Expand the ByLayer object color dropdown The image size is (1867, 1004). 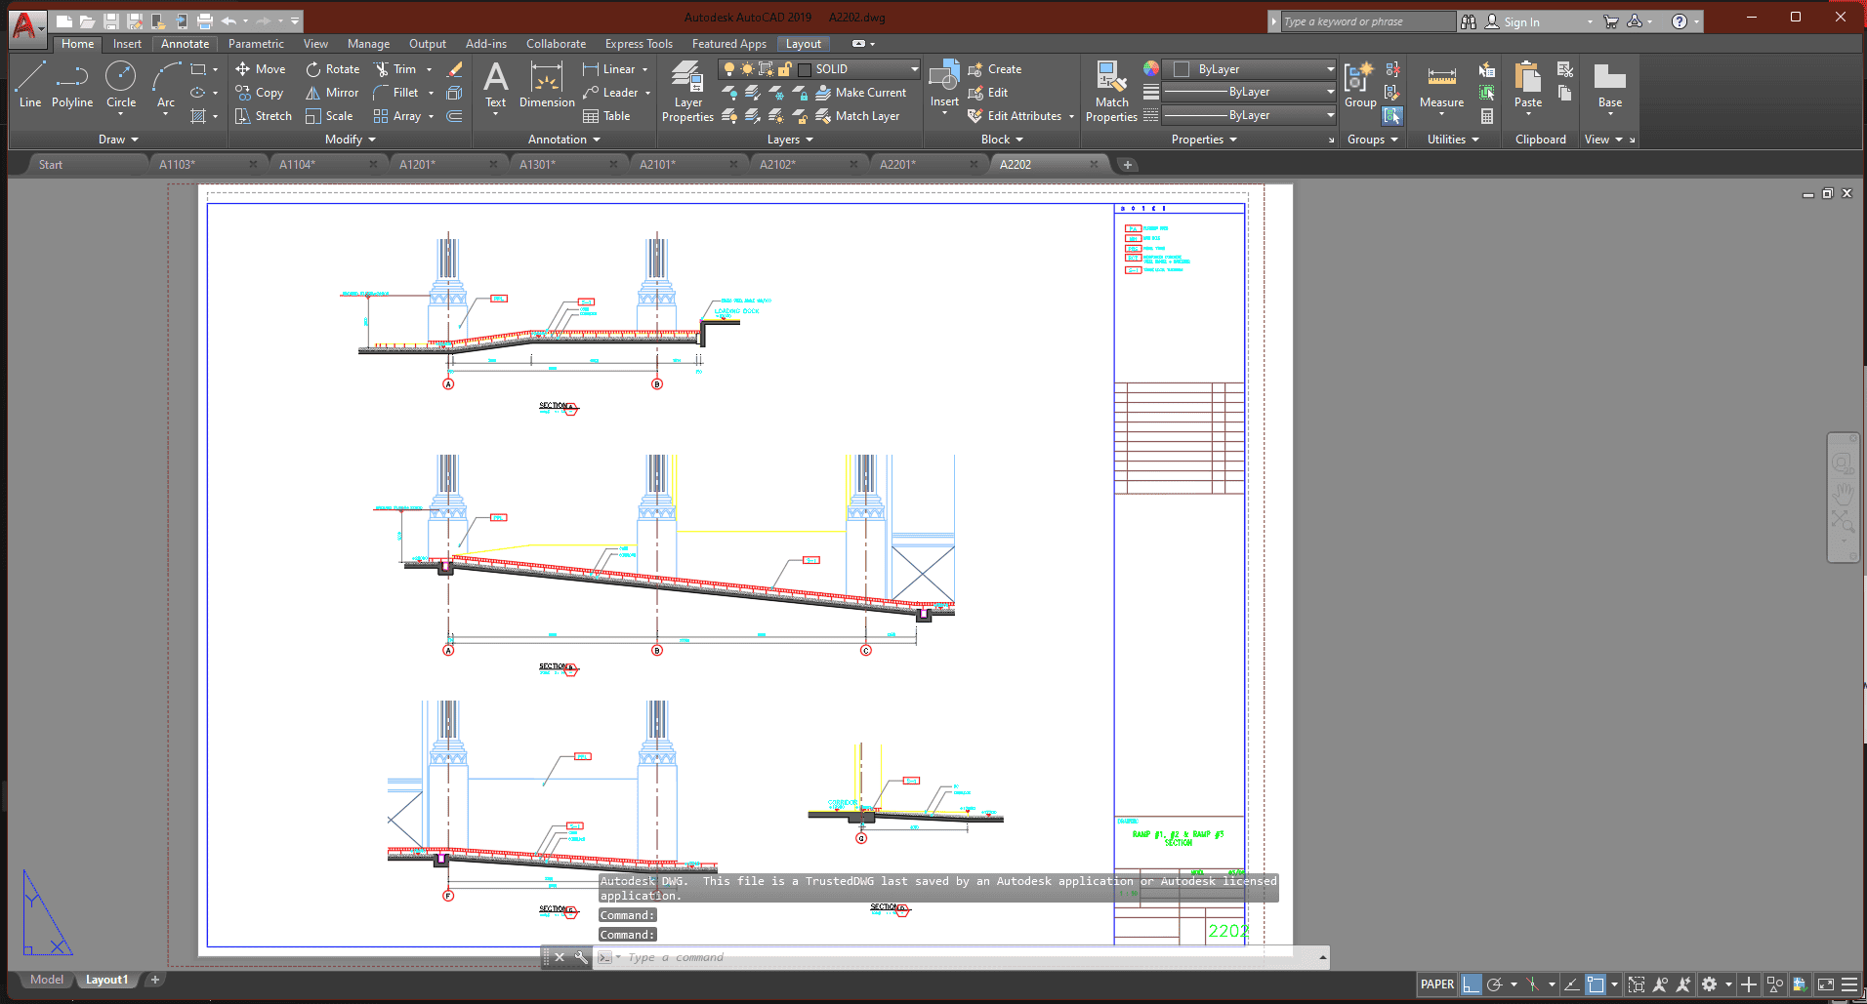pos(1330,69)
